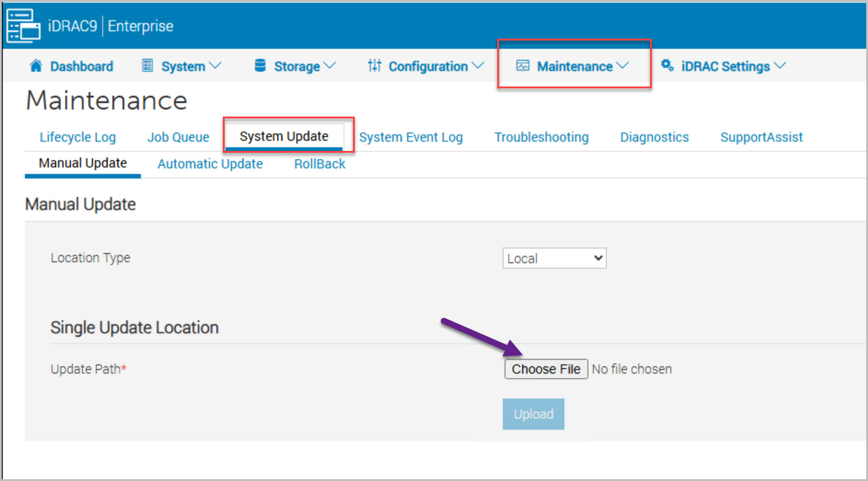Click the Dashboard home icon

36,66
